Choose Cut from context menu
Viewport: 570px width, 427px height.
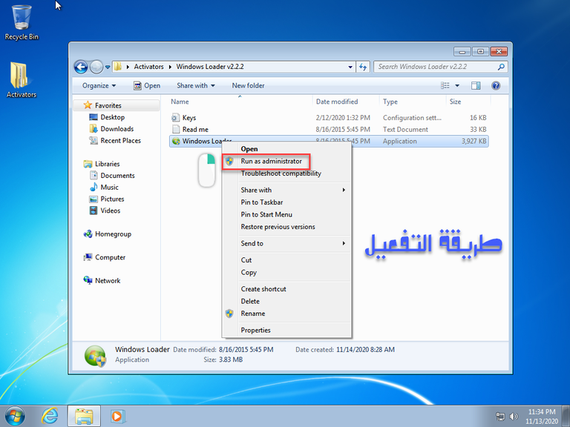click(286, 260)
